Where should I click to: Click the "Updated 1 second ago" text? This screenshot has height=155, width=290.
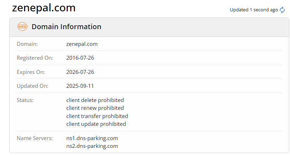253,10
